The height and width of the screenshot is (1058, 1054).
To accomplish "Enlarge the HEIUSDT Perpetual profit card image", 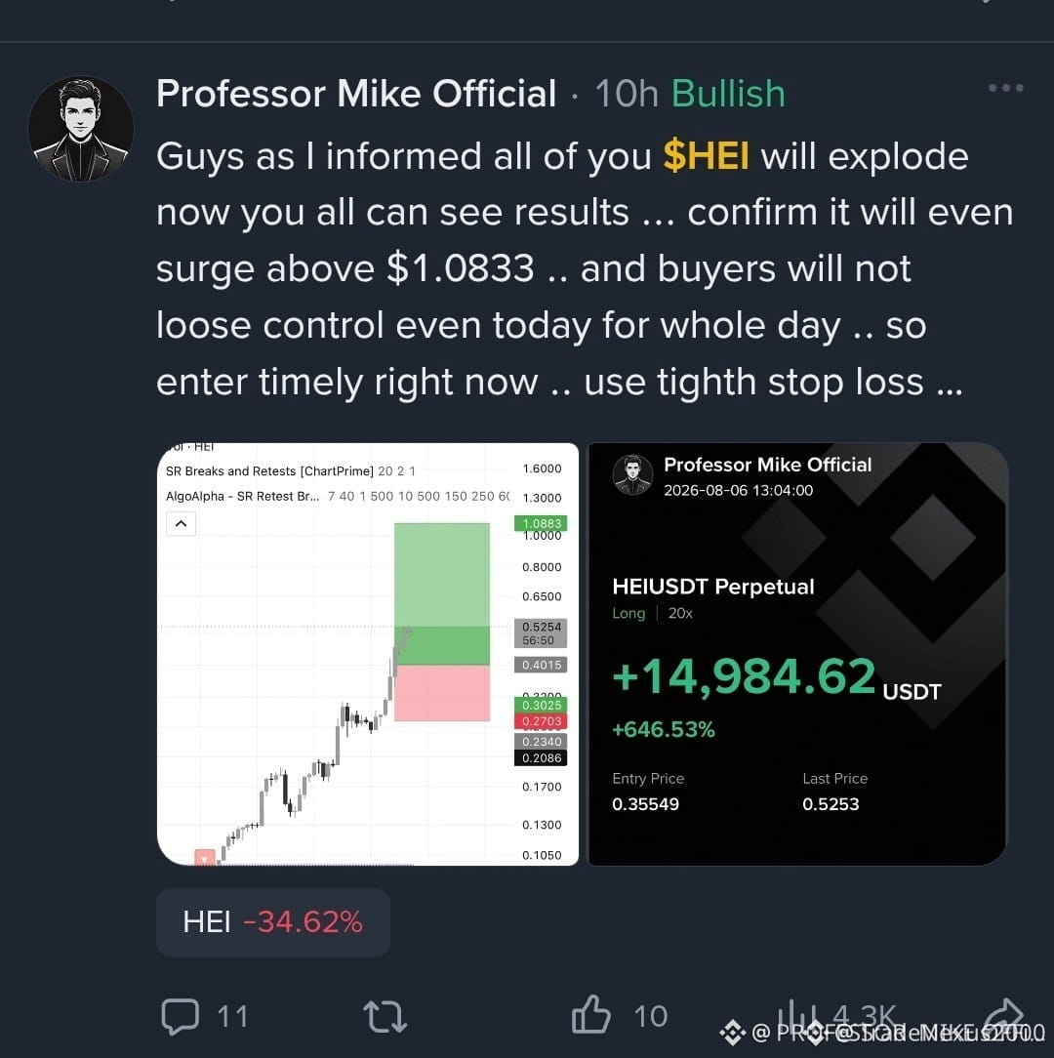I will click(x=797, y=654).
